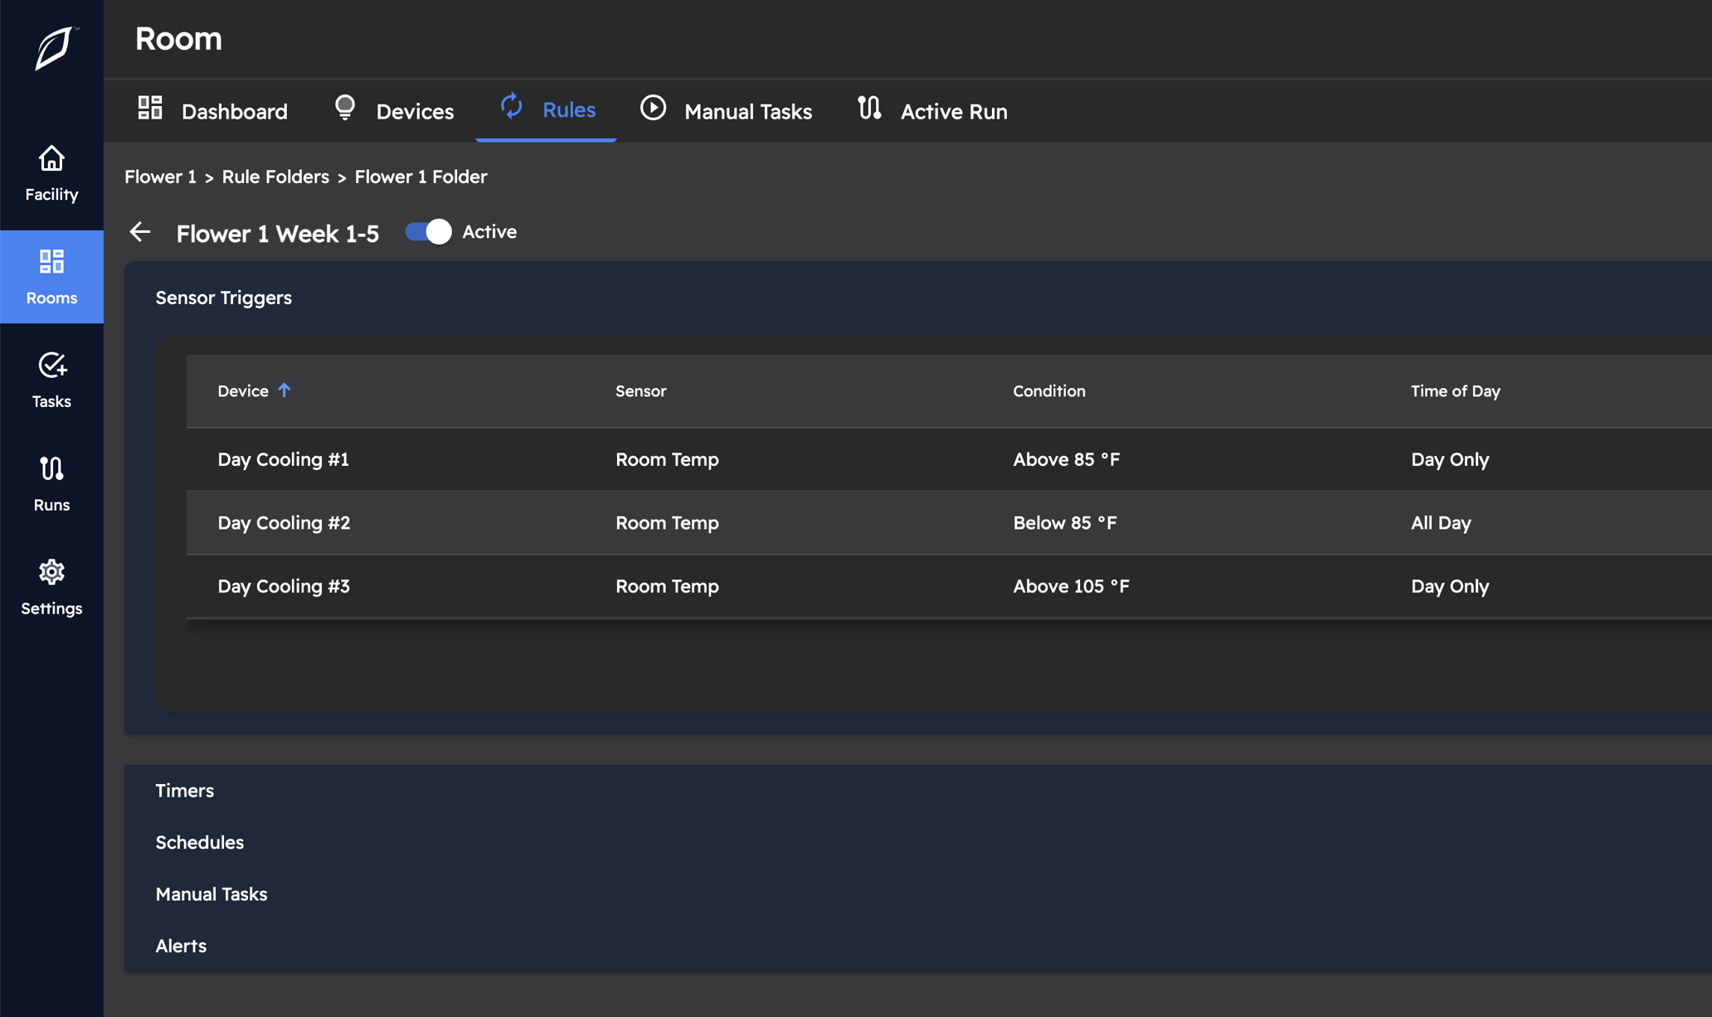Toggle the Active rule switch off
1712x1017 pixels.
(x=428, y=232)
